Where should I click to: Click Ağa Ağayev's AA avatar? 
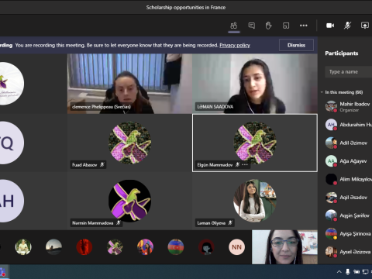[x=331, y=161]
